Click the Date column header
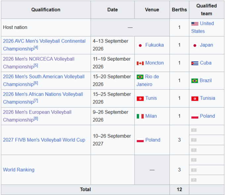Viewport: 225px width, 195px height. 112,10
